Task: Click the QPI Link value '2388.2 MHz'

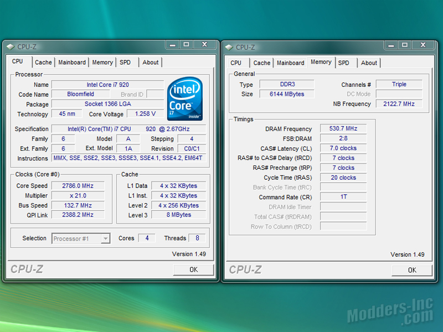Action: coord(78,215)
